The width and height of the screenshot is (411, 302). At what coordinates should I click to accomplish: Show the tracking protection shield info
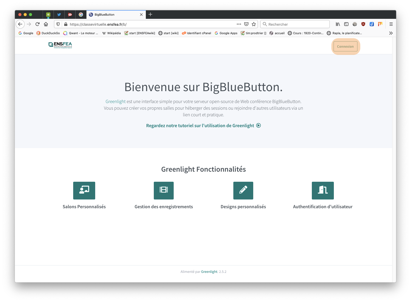tap(58, 24)
